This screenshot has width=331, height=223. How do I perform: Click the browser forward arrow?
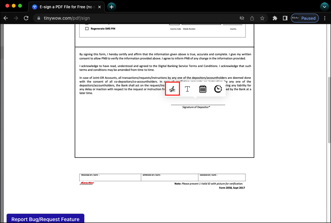pyautogui.click(x=16, y=18)
